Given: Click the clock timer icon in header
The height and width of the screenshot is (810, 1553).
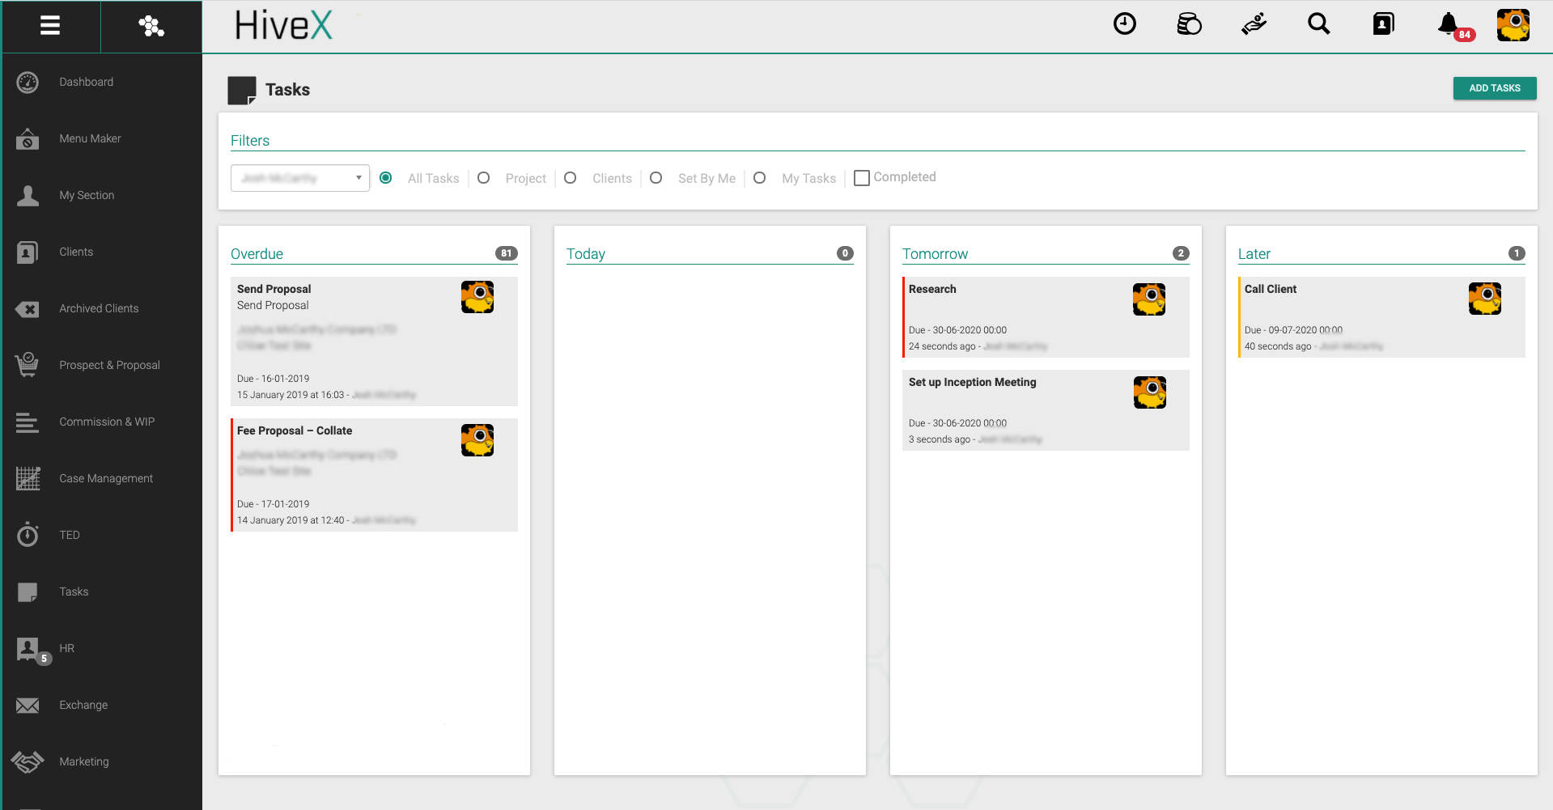Looking at the screenshot, I should [1124, 24].
